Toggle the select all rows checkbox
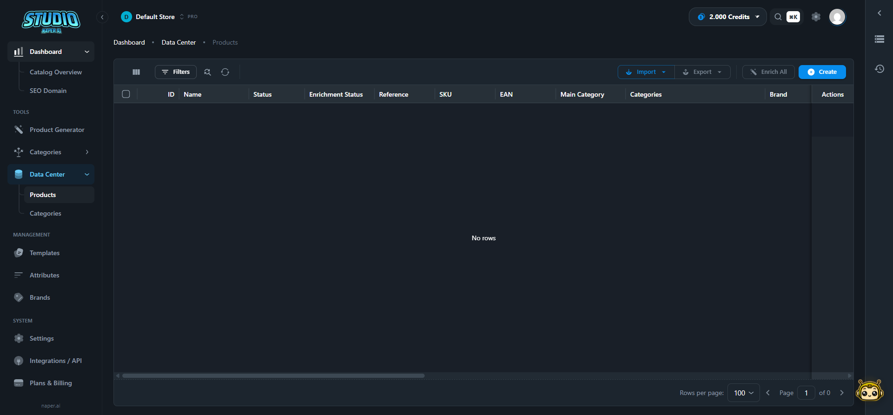 click(x=126, y=94)
